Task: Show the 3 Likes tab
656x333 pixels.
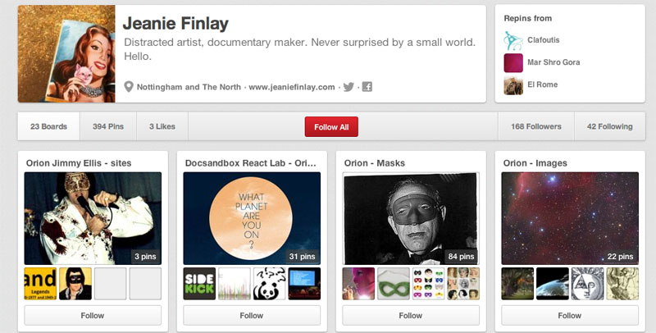Action: click(x=162, y=126)
